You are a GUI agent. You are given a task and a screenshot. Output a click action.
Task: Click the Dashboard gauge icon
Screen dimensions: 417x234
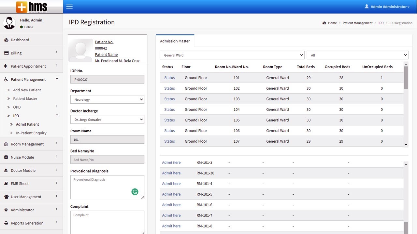point(6,40)
